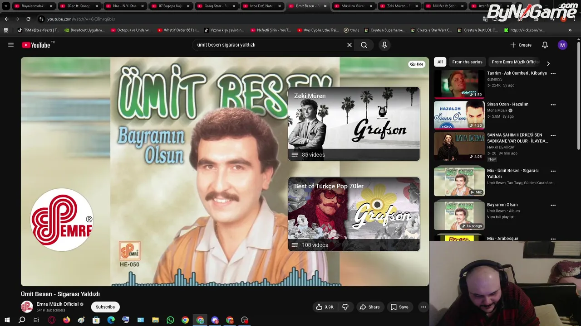Image resolution: width=581 pixels, height=326 pixels.
Task: Open options menu for SANMA ŞAHIM HERKESİ SEN
Action: coord(553,135)
